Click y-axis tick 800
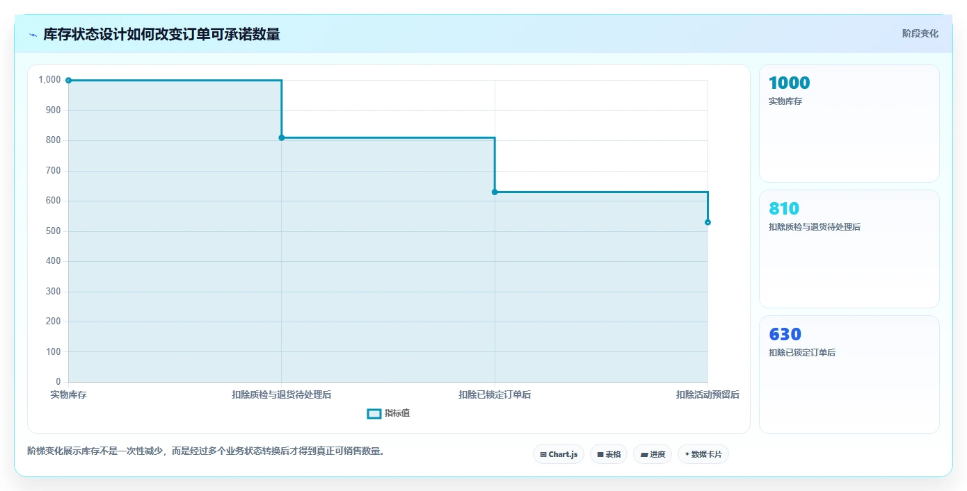This screenshot has height=491, width=967. (54, 140)
